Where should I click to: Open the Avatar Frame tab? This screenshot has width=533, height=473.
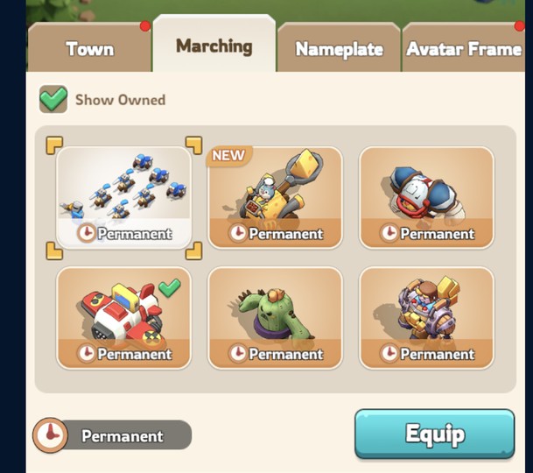(464, 47)
